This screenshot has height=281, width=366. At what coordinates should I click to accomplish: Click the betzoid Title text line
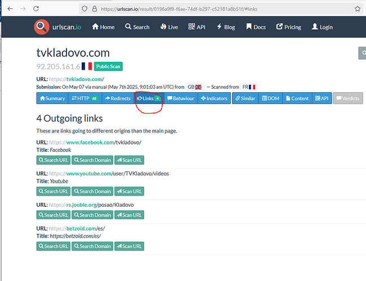69,236
